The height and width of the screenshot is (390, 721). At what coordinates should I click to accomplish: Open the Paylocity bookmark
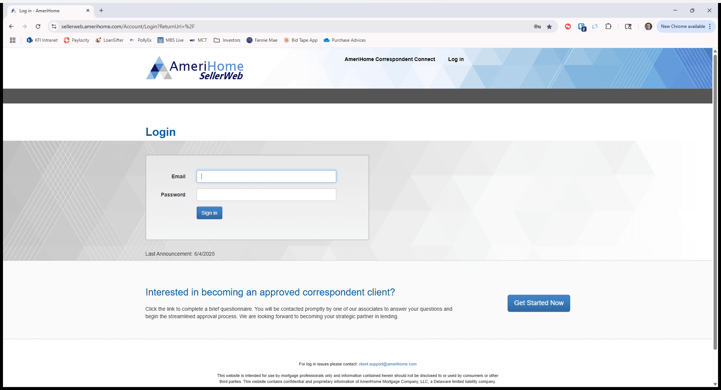click(76, 40)
